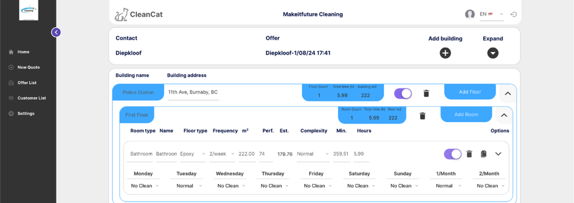The image size is (574, 203).
Task: Delete the Bathroom room
Action: tap(469, 154)
